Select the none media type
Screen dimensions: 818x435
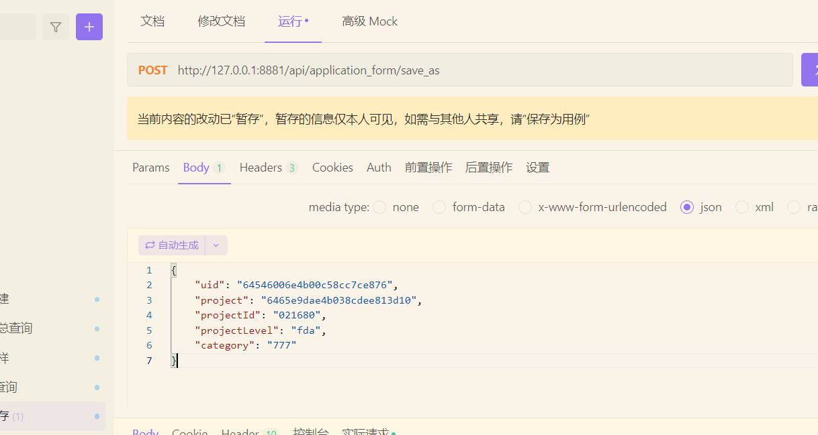click(380, 207)
